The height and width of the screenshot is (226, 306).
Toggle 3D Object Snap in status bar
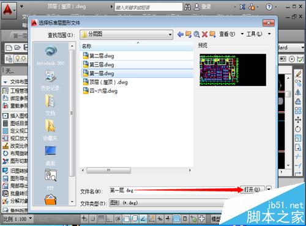point(135,219)
